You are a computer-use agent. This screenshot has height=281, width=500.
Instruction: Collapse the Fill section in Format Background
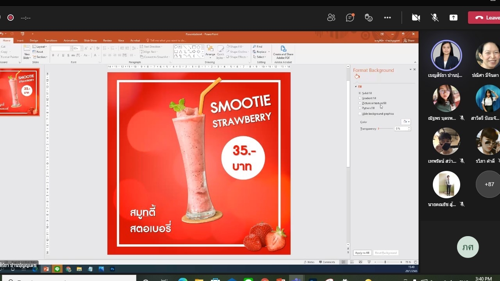[355, 87]
